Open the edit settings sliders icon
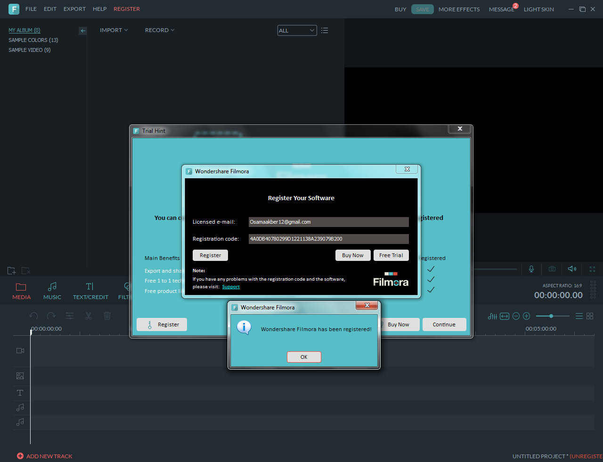The image size is (603, 462). coord(70,316)
